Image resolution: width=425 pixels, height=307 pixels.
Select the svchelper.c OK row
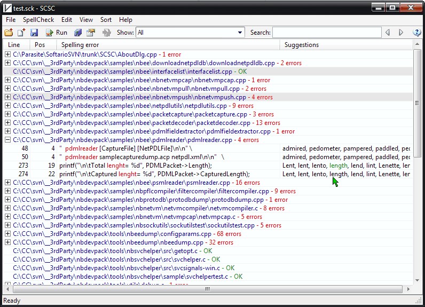pyautogui.click(x=208, y=259)
